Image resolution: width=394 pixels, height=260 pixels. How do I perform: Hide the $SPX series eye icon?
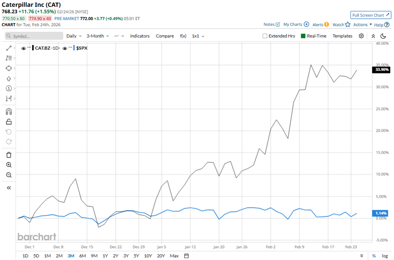(65, 48)
